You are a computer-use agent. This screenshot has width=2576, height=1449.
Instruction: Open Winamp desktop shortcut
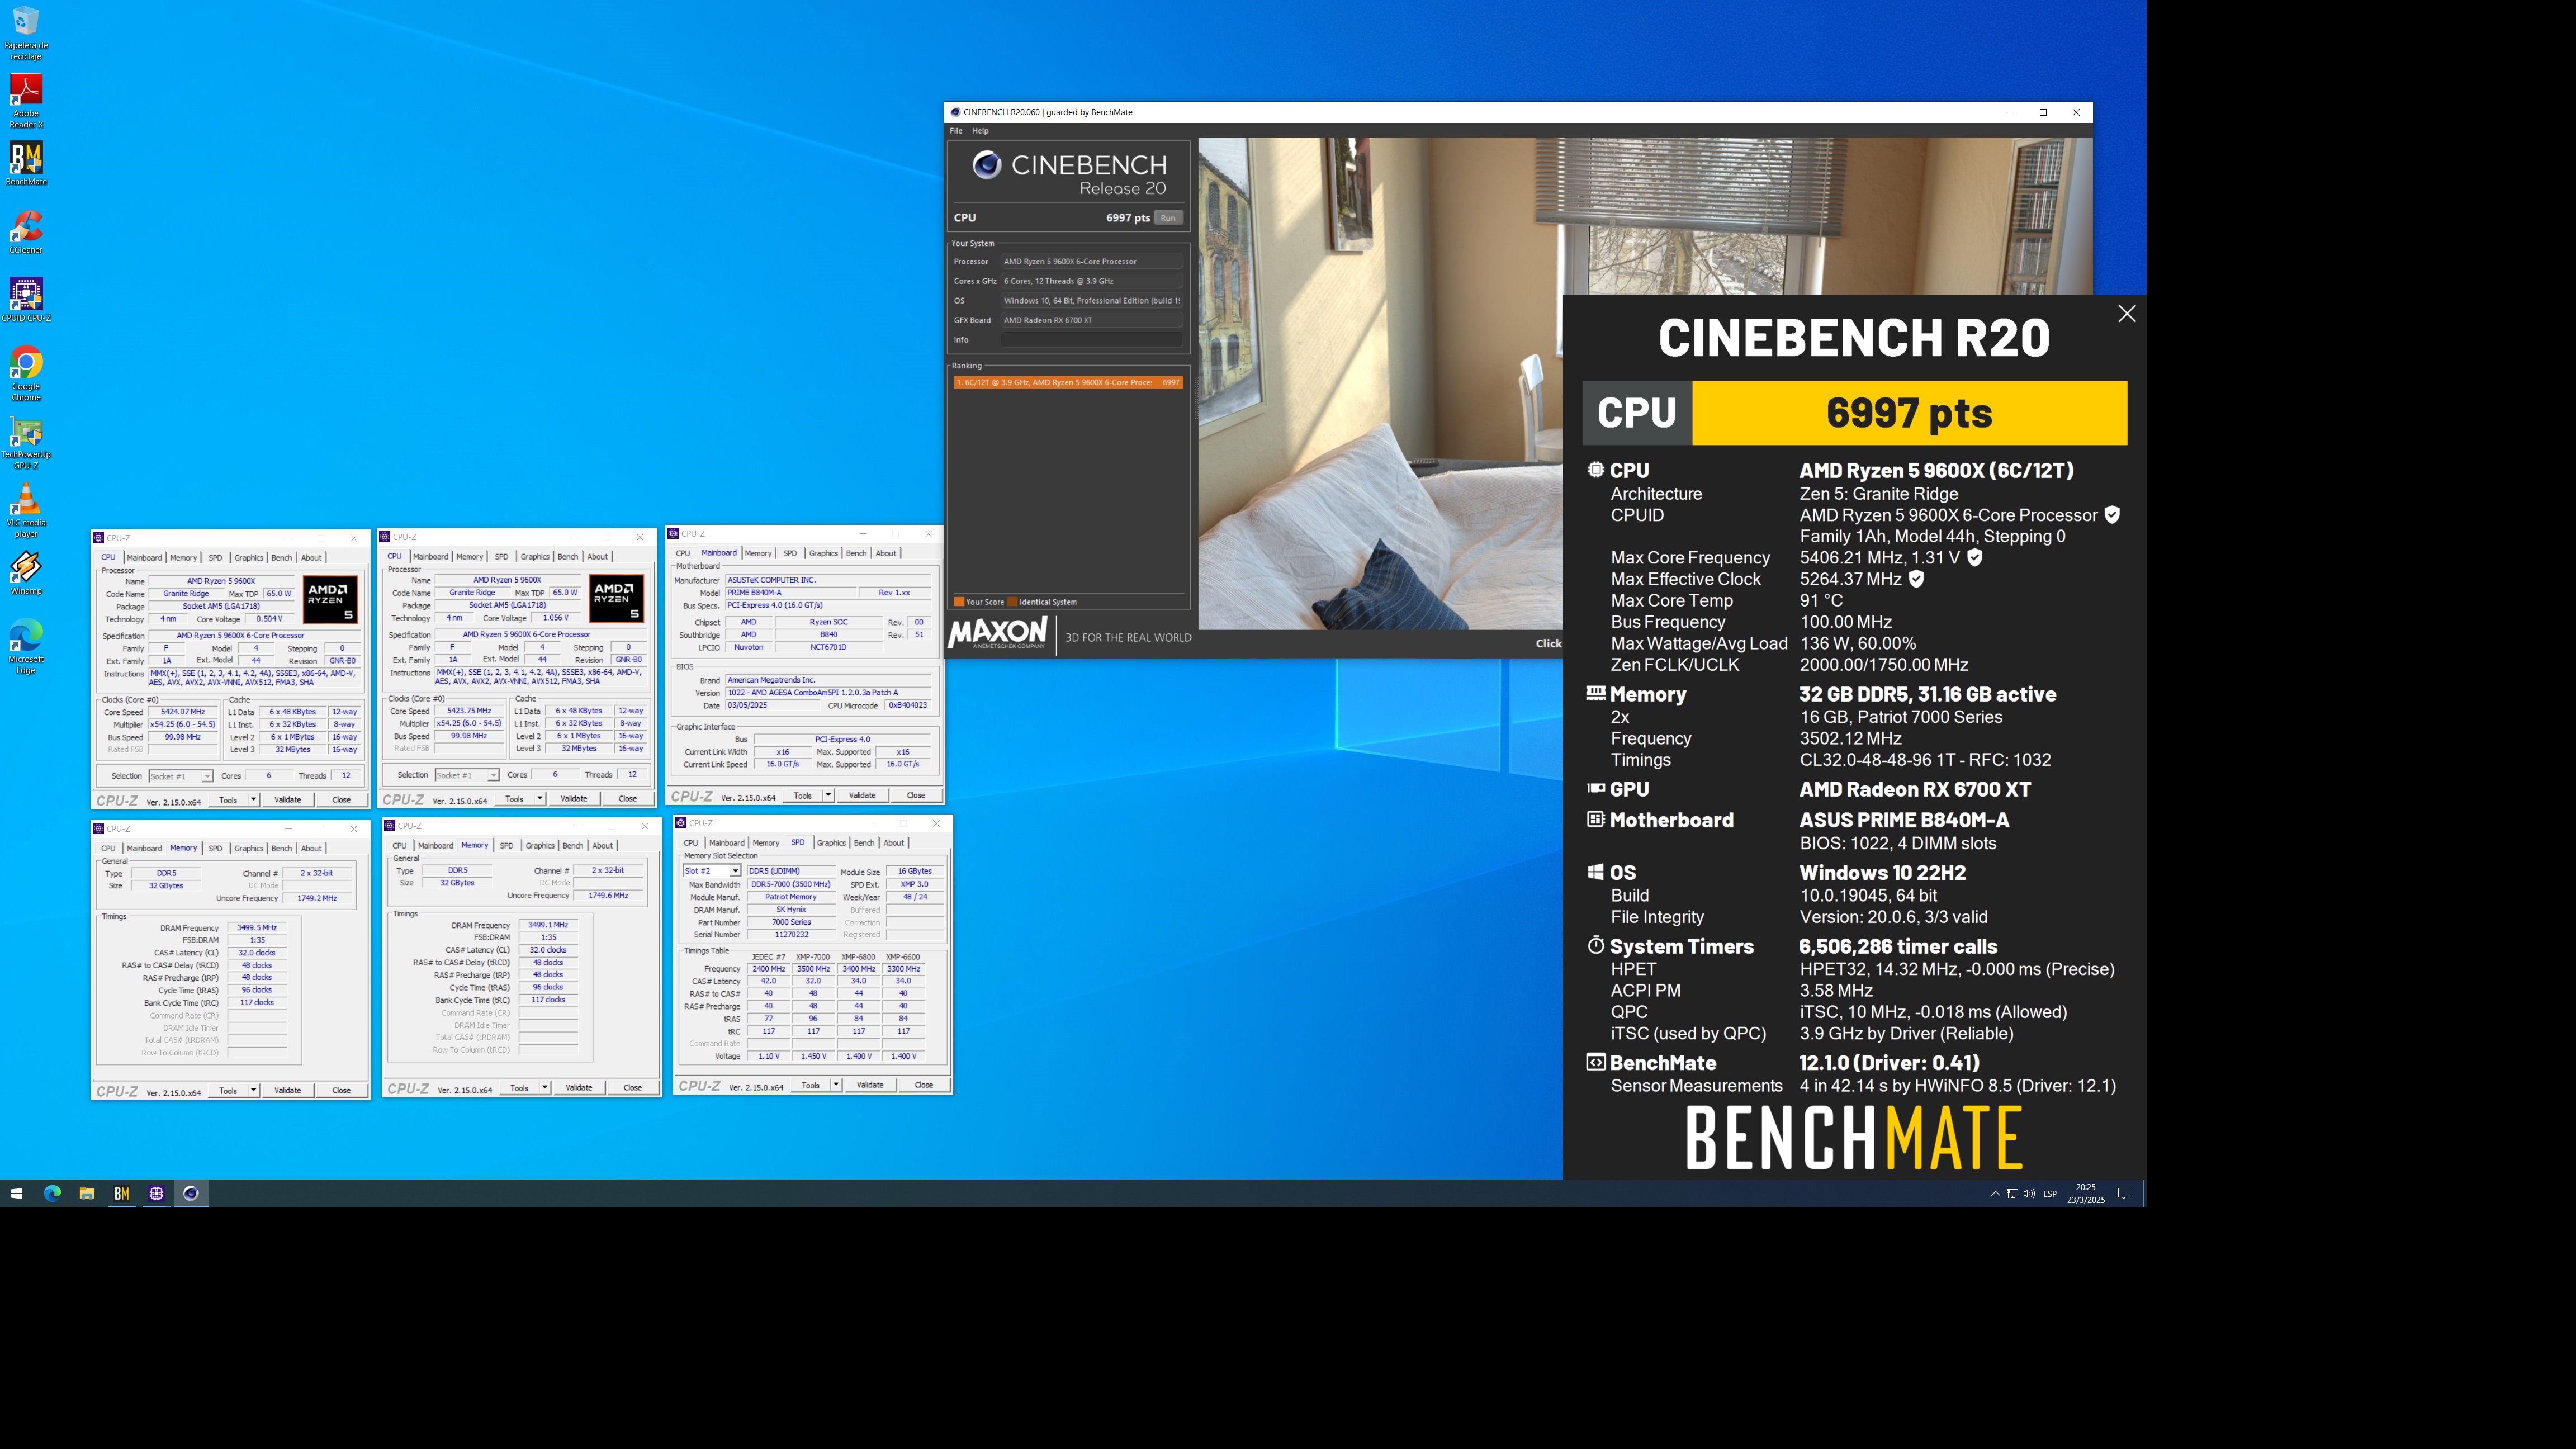pyautogui.click(x=26, y=573)
